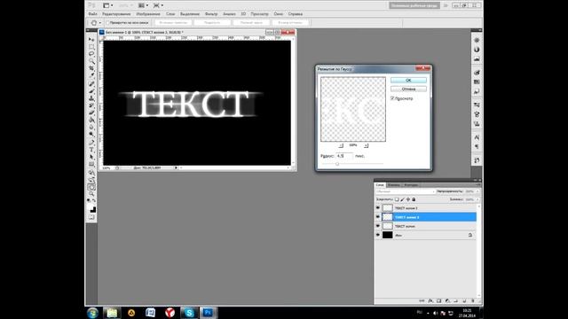Click the Основная рабочая среда workspace button
Screen dimensions: 568x319
pos(414,5)
